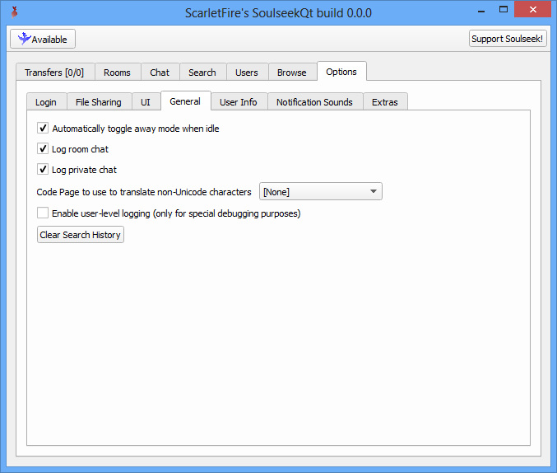
Task: Open the Support Soulseek! link button
Action: [508, 39]
